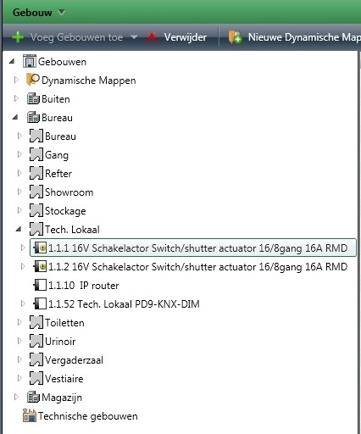The image size is (361, 434).
Task: Select the Showroom label
Action: [x=69, y=192]
